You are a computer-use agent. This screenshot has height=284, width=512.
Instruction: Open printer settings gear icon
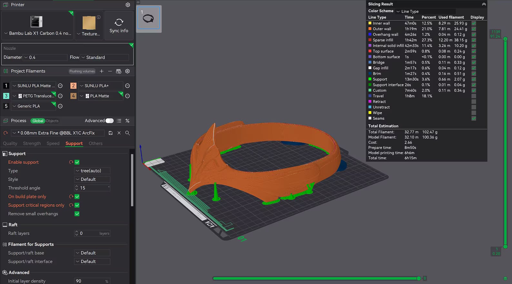pos(128,5)
